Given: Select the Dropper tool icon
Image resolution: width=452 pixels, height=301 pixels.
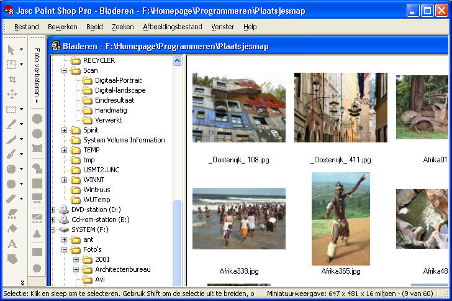Looking at the screenshot, I should pos(11,124).
